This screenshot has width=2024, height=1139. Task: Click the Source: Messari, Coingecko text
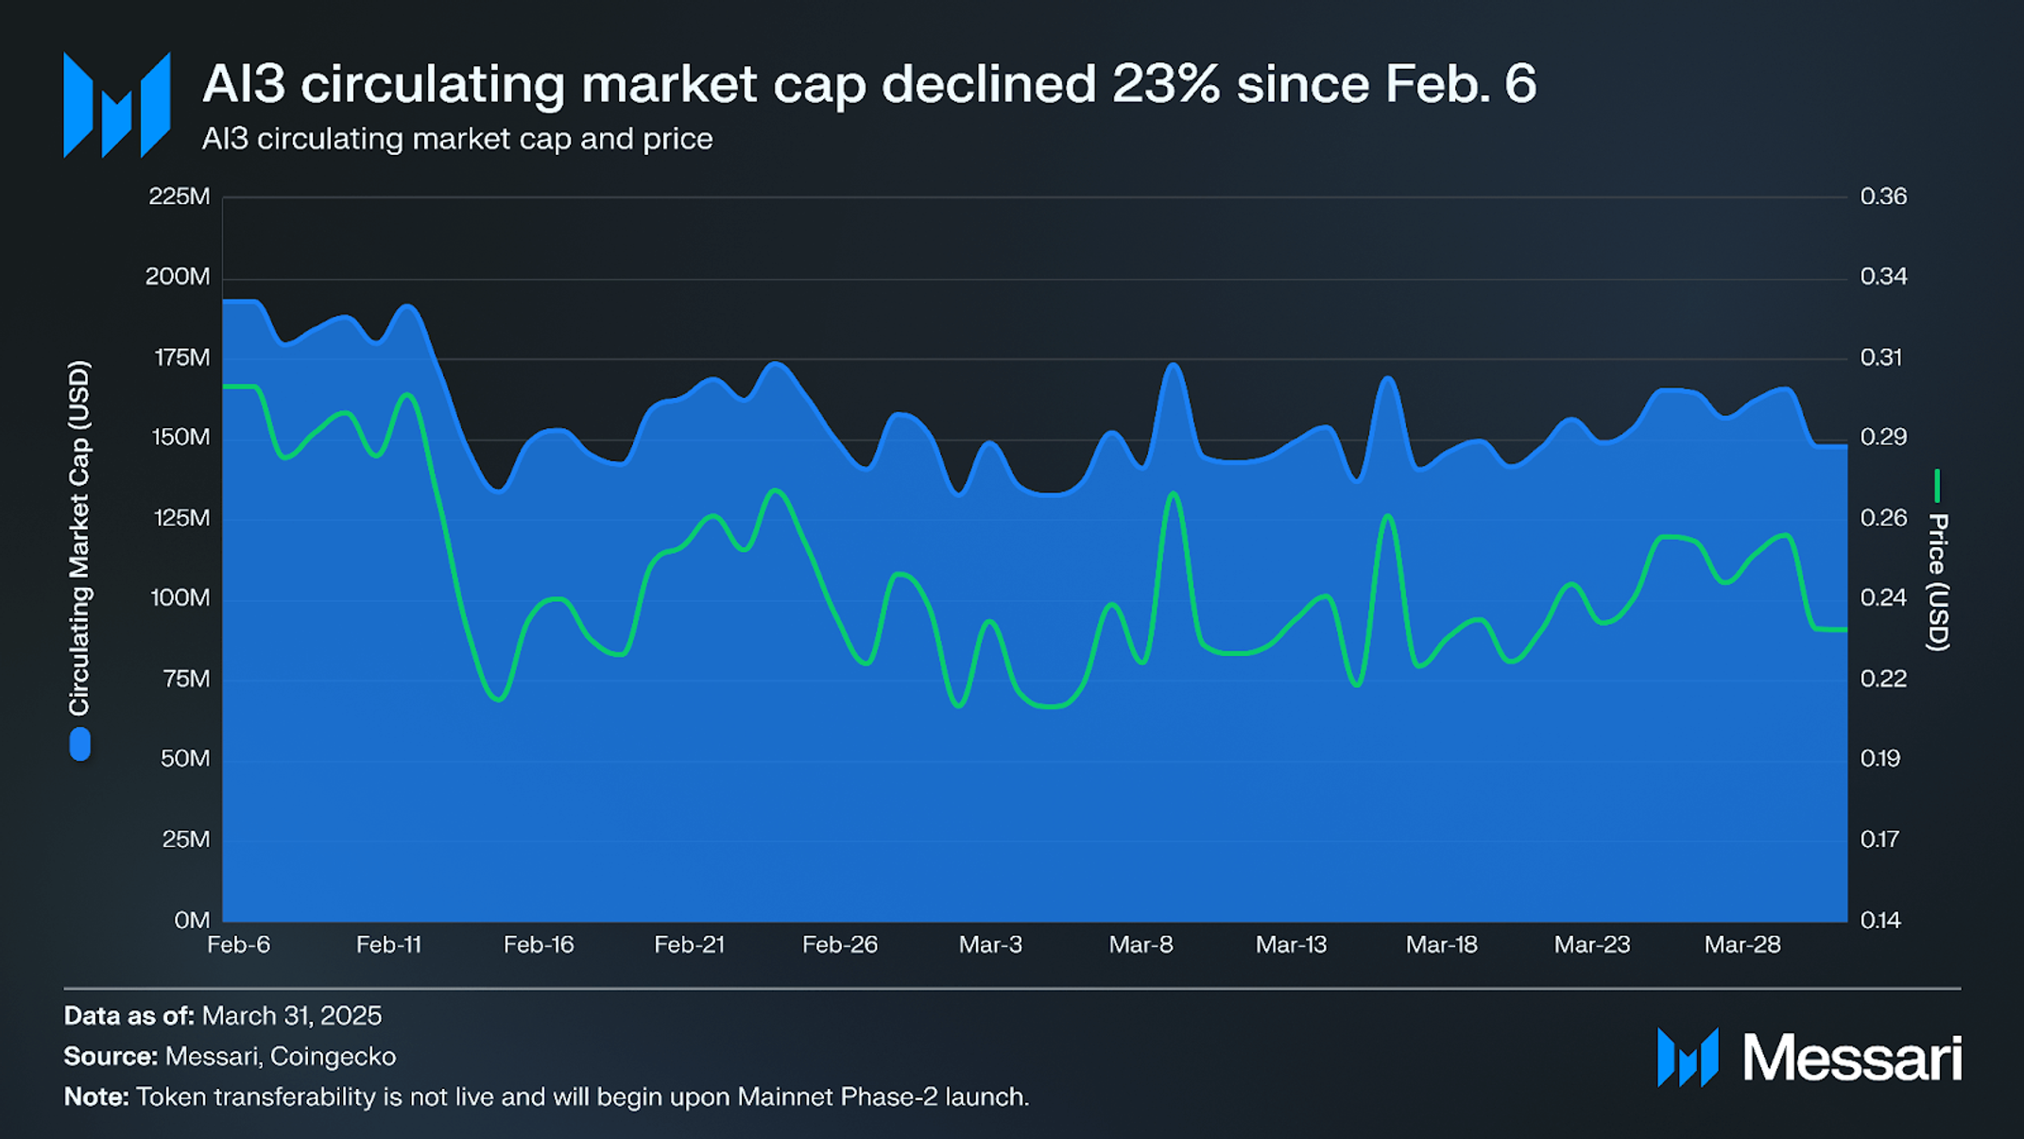(x=230, y=1057)
